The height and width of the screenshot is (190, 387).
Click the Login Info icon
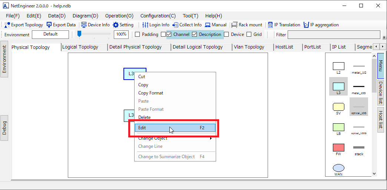pos(145,25)
